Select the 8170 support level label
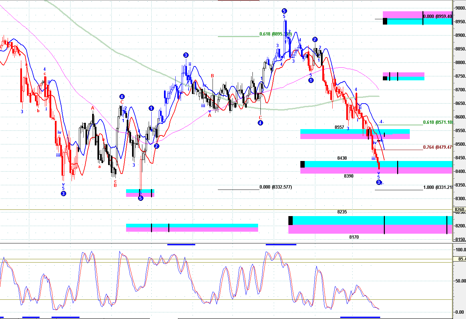The width and height of the screenshot is (466, 319). point(354,237)
